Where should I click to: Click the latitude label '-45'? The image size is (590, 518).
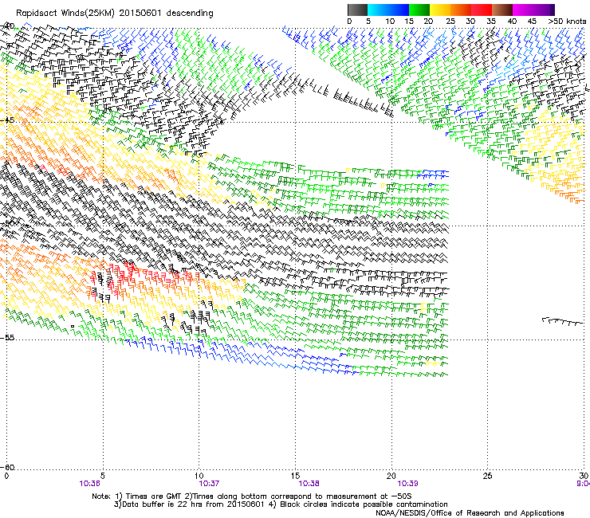tap(7, 120)
